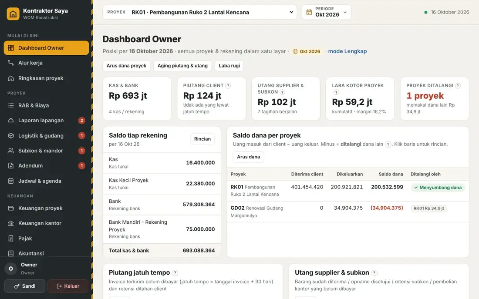The height and width of the screenshot is (299, 479).
Task: Go to Logistik & gudang menu
Action: (47, 136)
